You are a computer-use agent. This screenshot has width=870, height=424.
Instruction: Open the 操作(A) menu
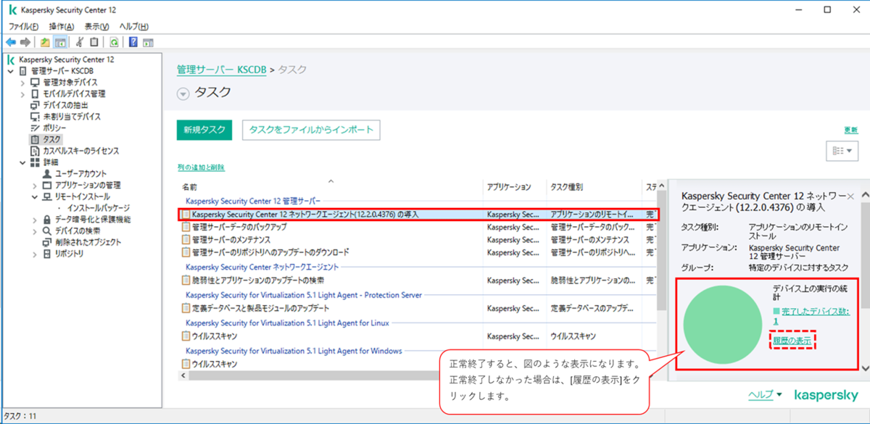pos(60,26)
